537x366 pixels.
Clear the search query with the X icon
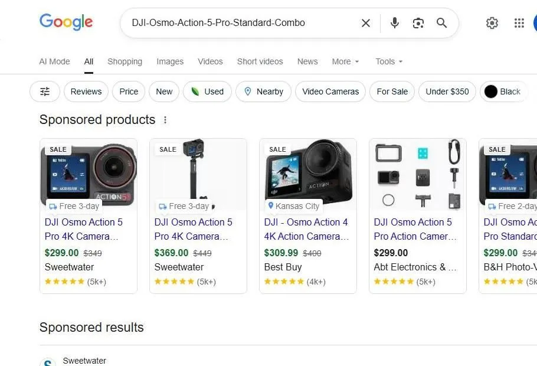pos(365,23)
